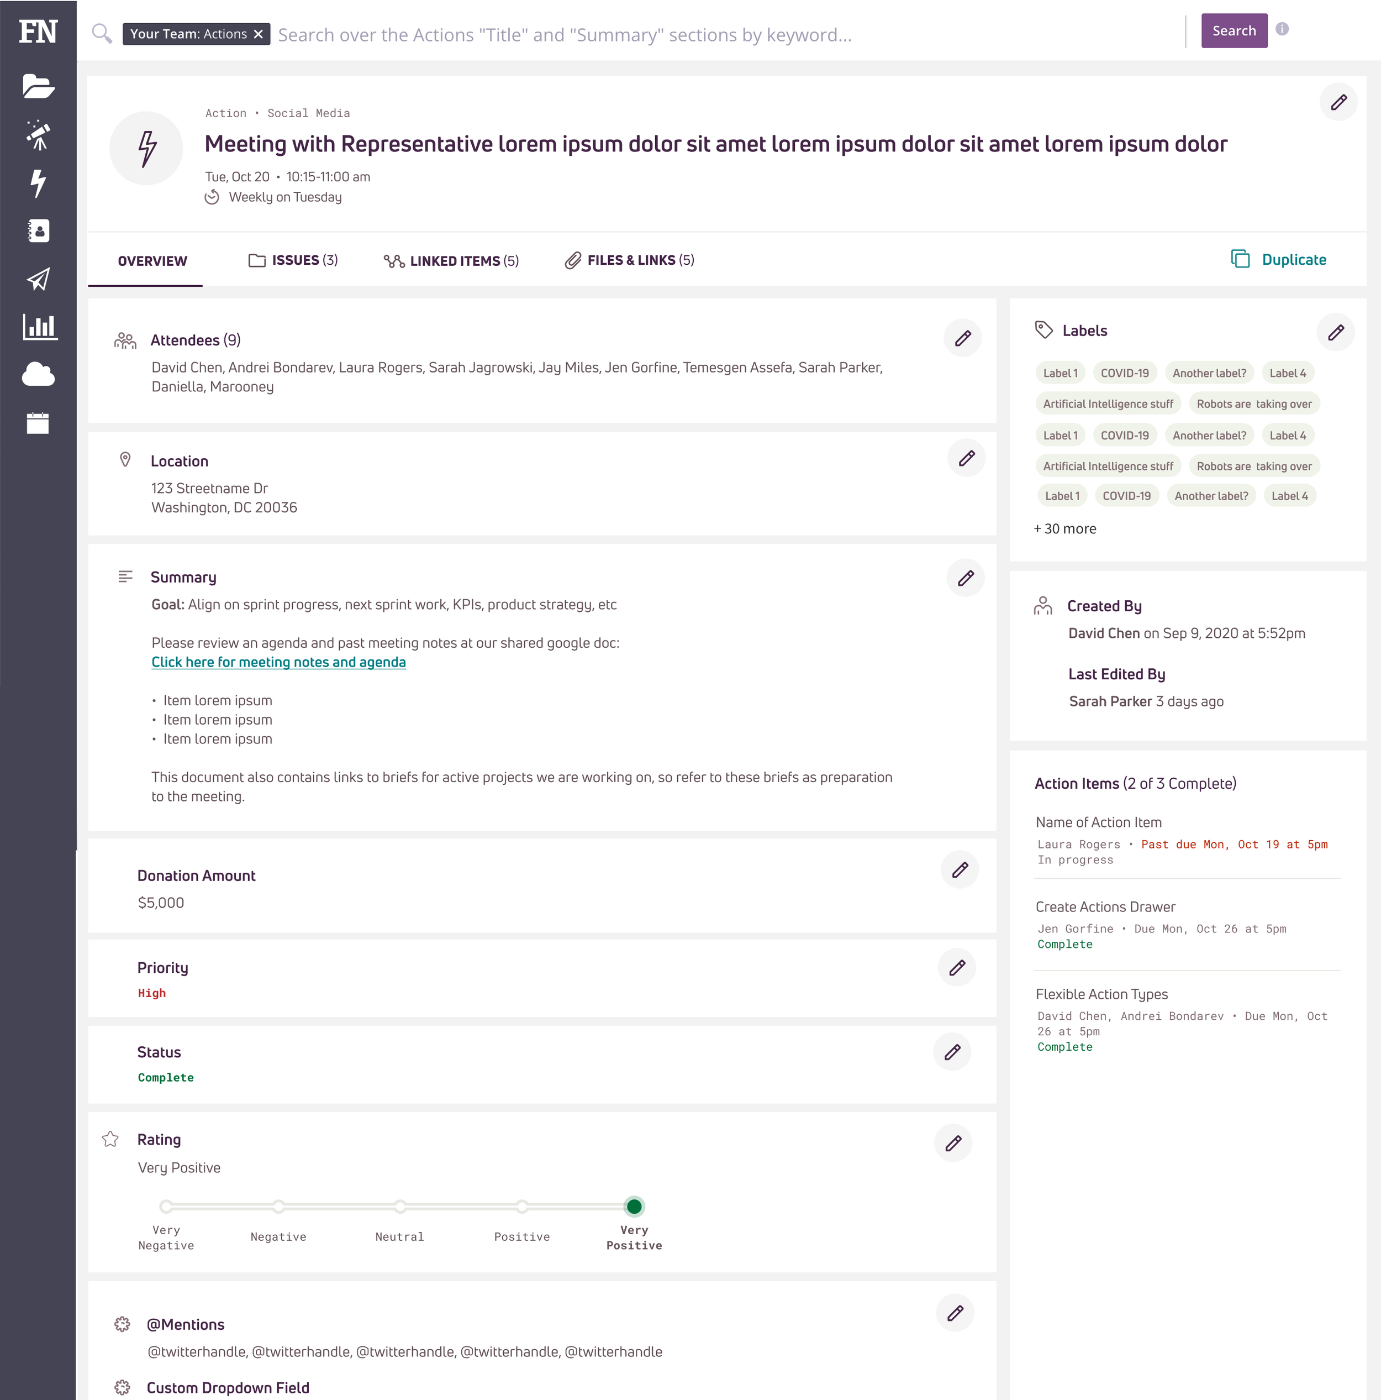Open the calendar sidebar icon
The height and width of the screenshot is (1400, 1381).
pos(38,423)
